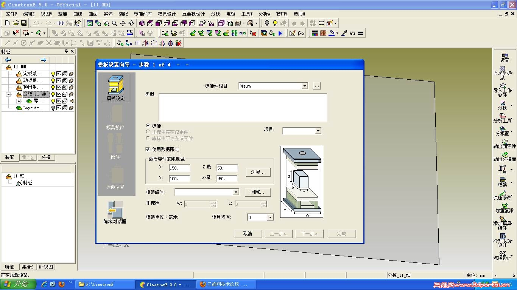517x290 pixels.
Task: Click the X limit box input field
Action: 179,168
